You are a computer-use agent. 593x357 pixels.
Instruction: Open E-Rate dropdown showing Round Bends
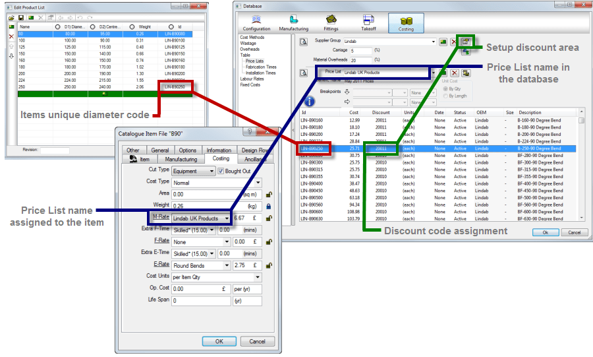pyautogui.click(x=201, y=266)
